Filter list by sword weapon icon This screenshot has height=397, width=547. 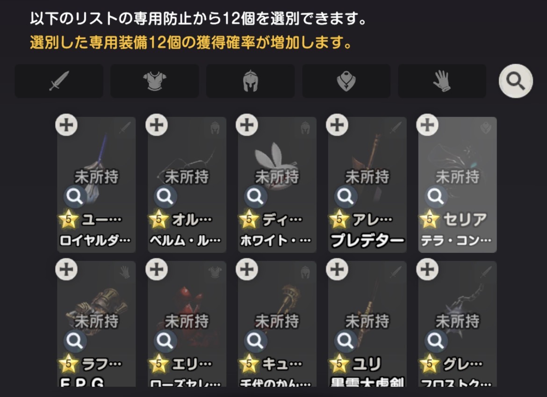pyautogui.click(x=59, y=81)
